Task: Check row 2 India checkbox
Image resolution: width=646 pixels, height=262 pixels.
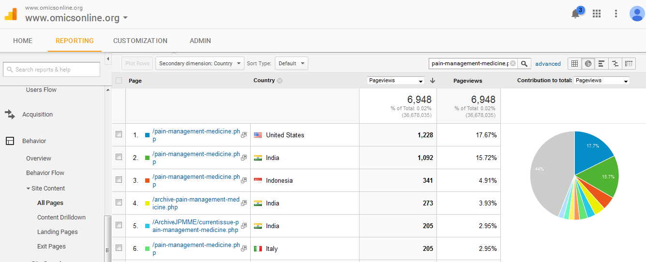Action: coord(119,157)
